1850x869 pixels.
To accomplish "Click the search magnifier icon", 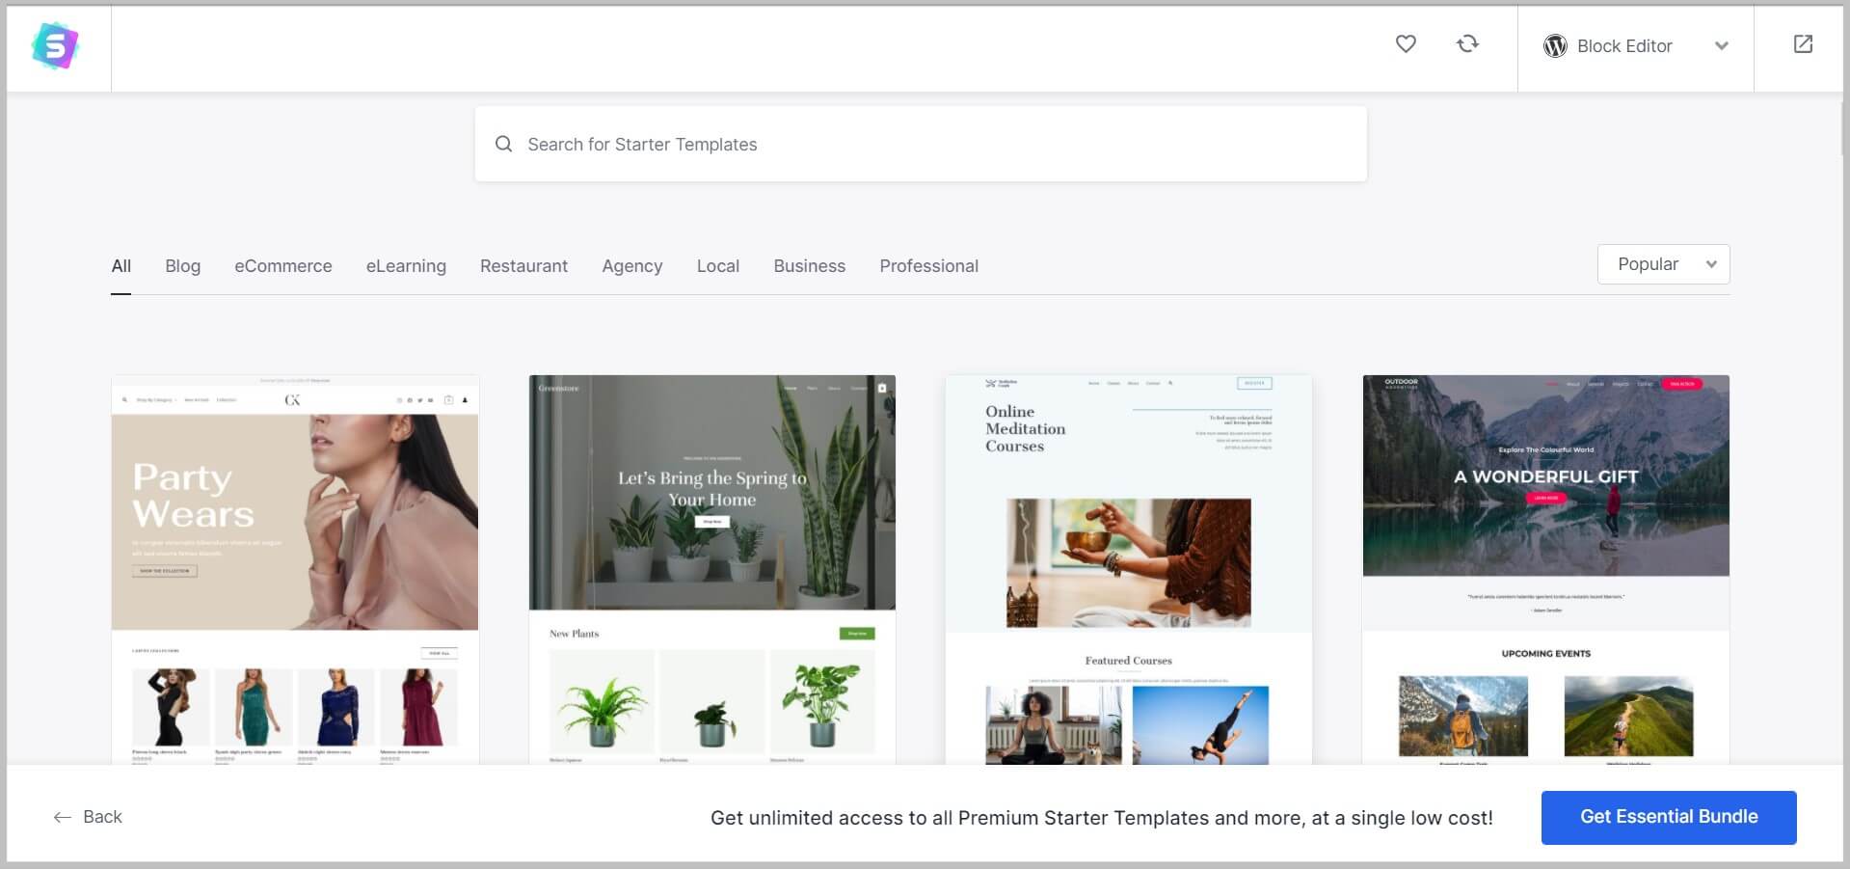I will [x=504, y=143].
